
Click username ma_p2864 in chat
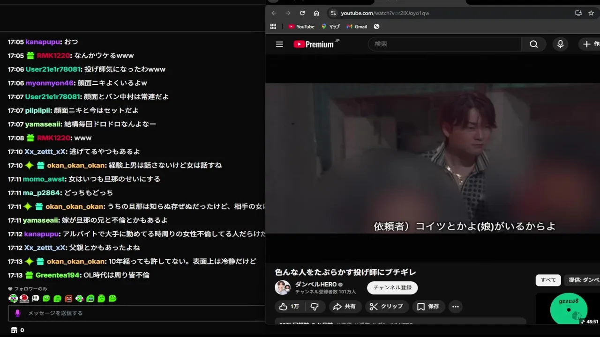coord(42,192)
